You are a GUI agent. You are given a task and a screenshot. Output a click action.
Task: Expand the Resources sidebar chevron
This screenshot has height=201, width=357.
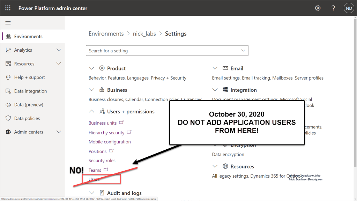pyautogui.click(x=59, y=64)
